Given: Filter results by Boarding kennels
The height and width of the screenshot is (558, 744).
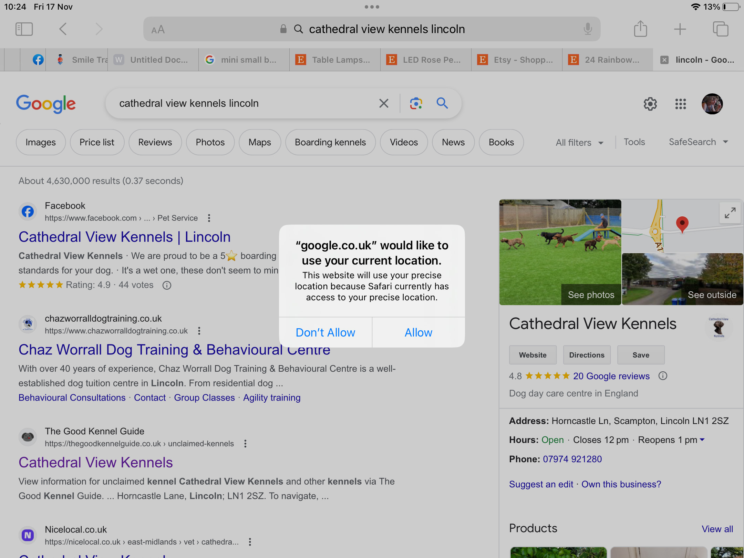Looking at the screenshot, I should click(330, 142).
